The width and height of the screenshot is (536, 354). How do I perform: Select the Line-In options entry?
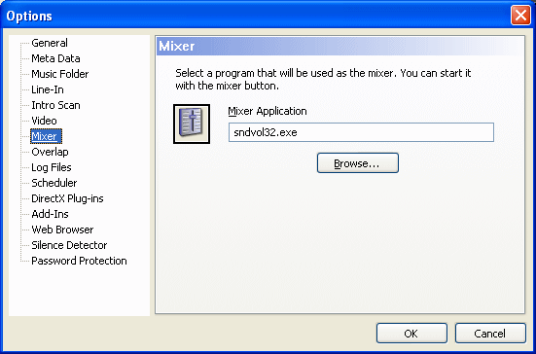[48, 89]
